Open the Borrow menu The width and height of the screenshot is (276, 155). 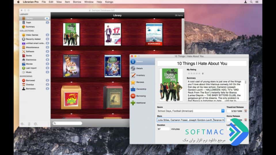[77, 2]
